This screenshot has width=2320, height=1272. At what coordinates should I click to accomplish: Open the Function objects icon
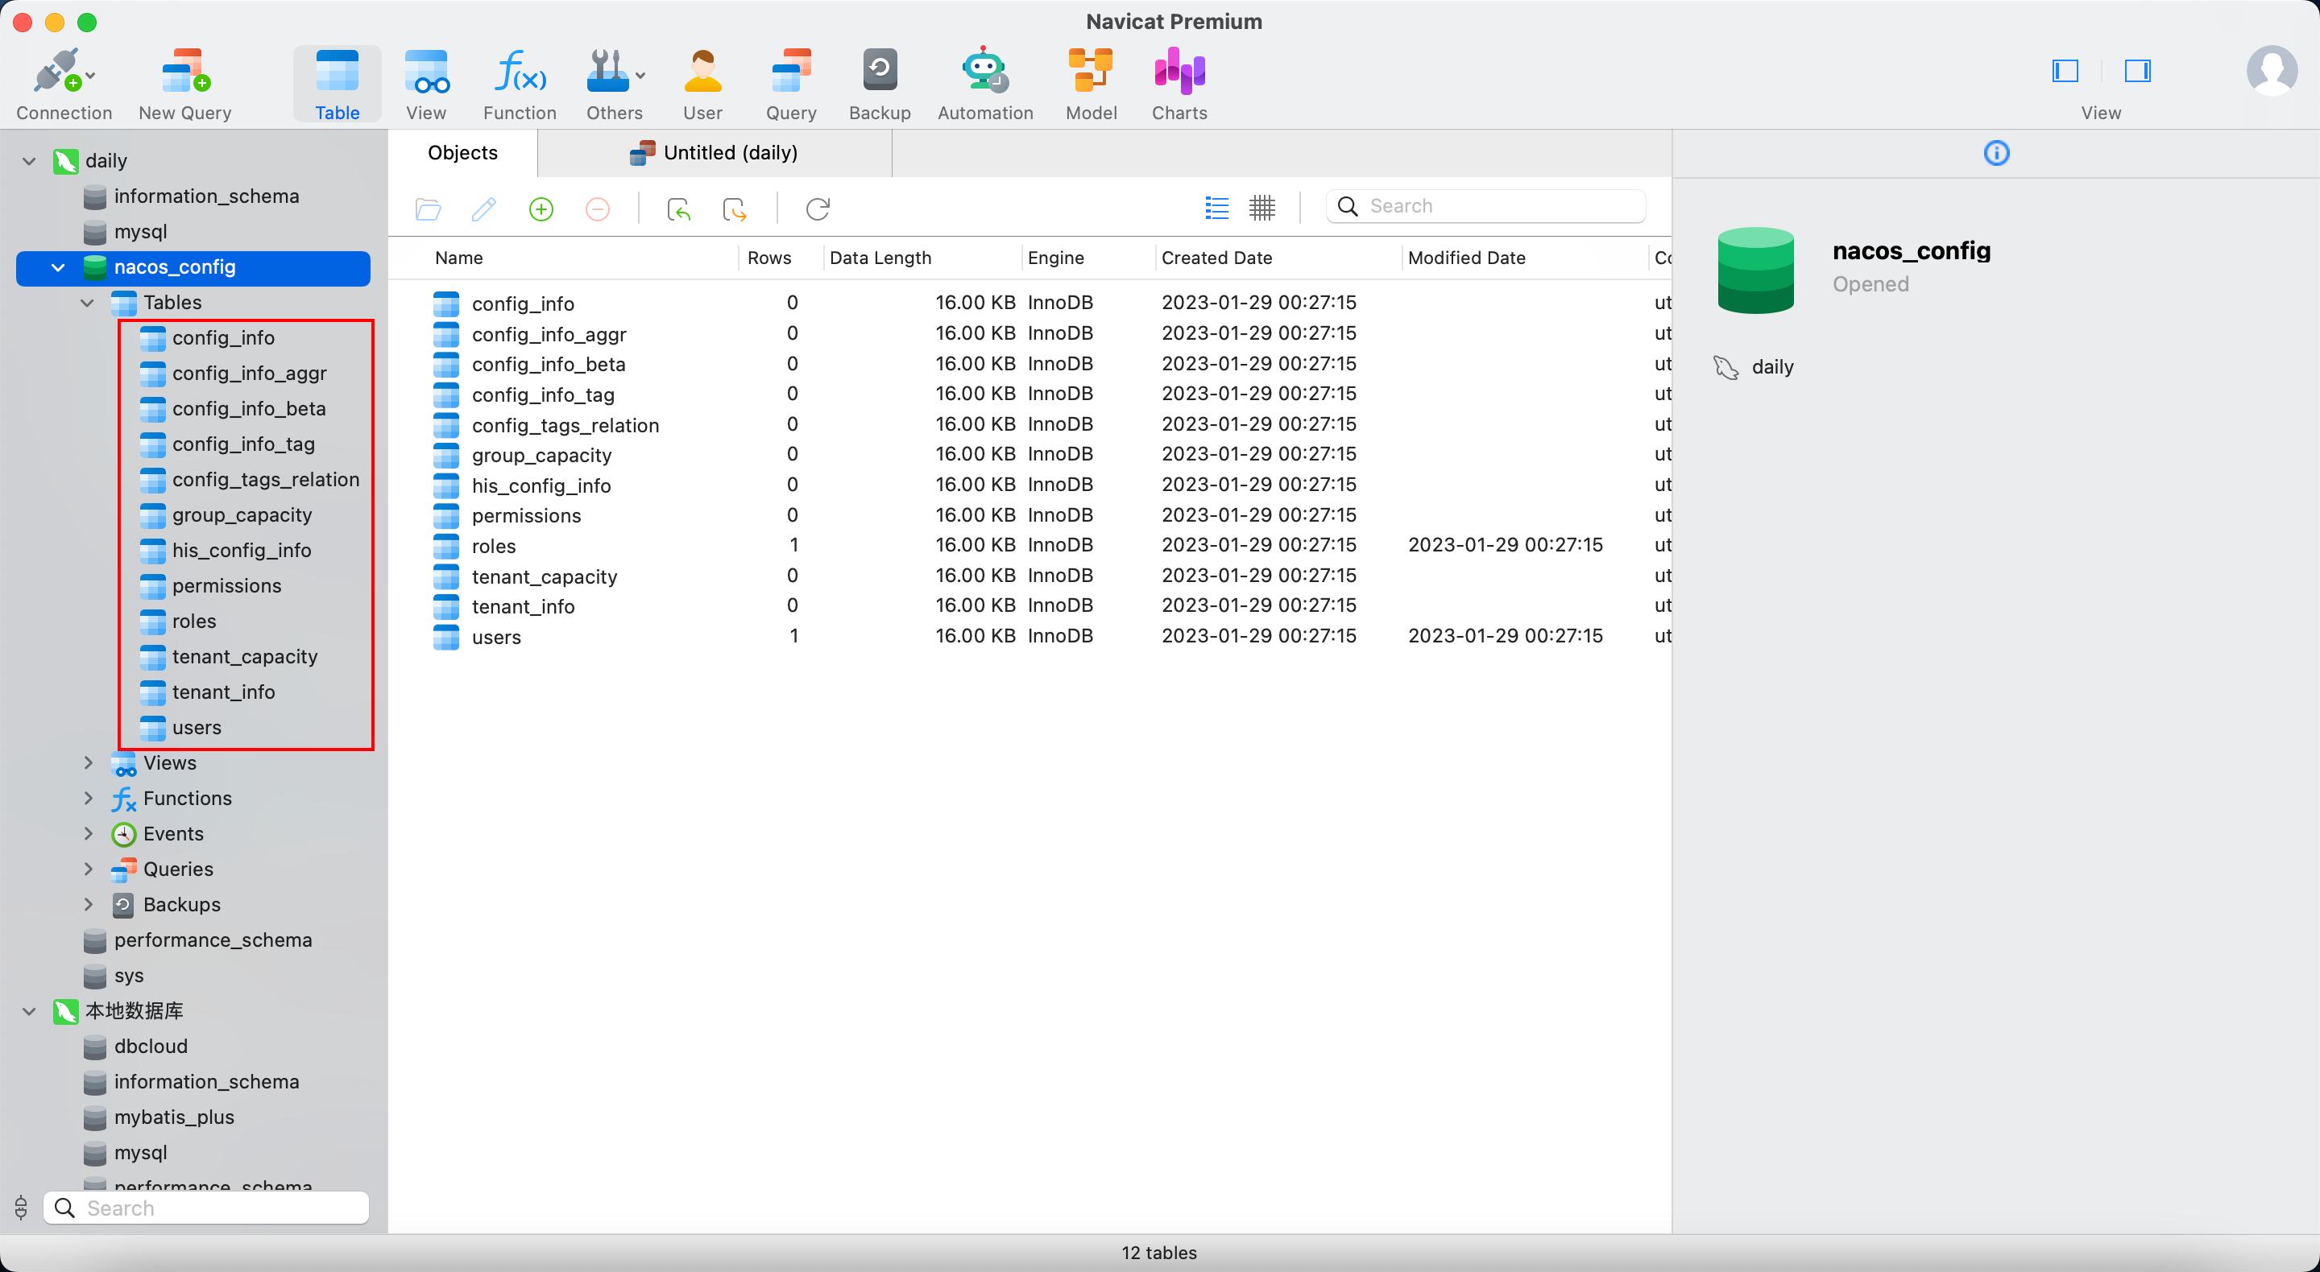[520, 84]
